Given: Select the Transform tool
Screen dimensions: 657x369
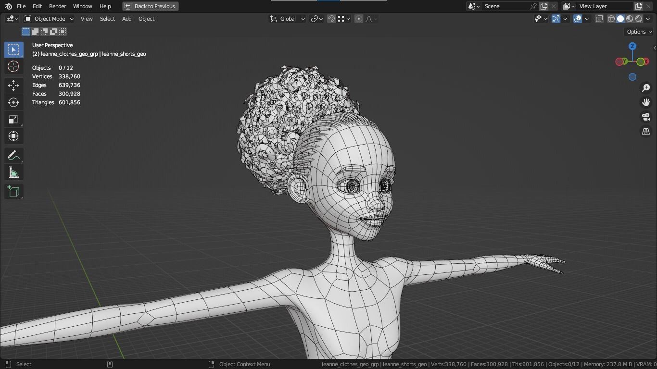Looking at the screenshot, I should [x=13, y=136].
